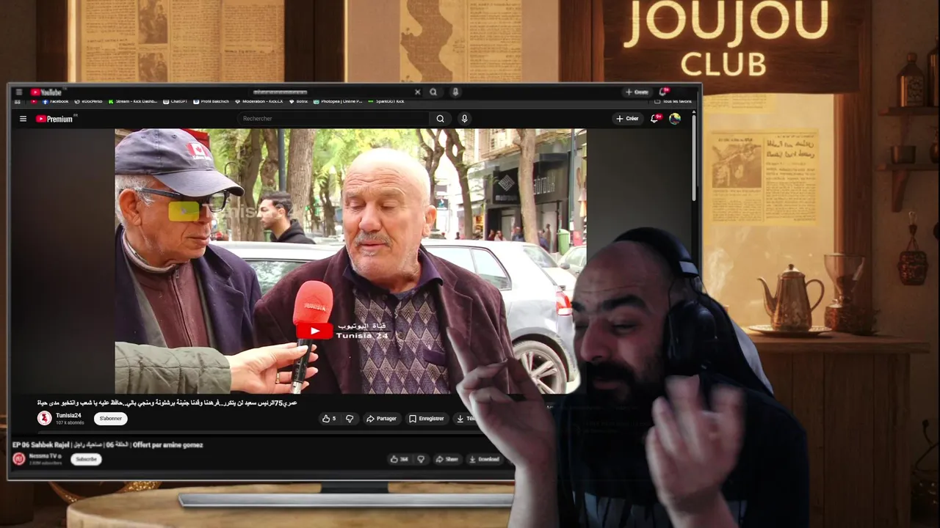The image size is (940, 528).
Task: Like the Tunisia24 video with 5 likes
Action: pos(328,419)
